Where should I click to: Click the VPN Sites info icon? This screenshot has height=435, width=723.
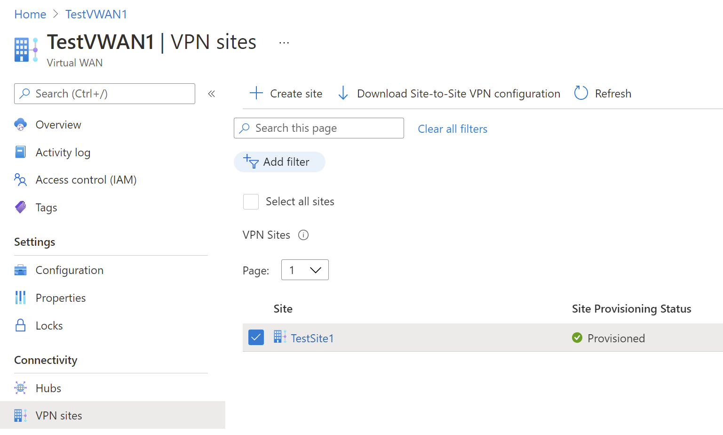click(303, 235)
